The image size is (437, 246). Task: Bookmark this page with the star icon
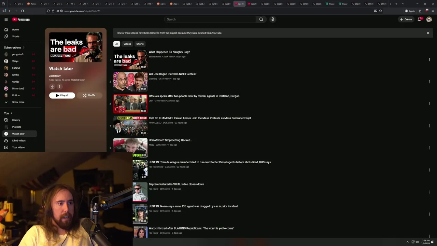380,11
